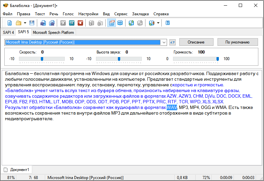Open a file with the folder icon
264x181 pixels.
point(19,23)
